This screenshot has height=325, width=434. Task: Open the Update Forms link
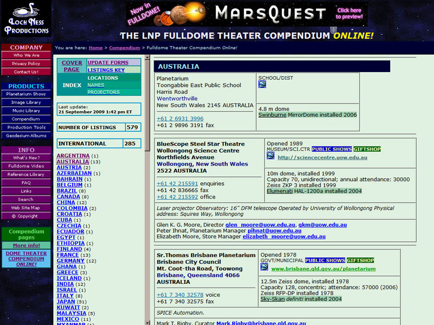pyautogui.click(x=108, y=62)
